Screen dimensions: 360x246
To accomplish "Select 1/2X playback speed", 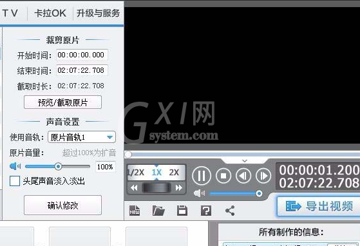I will click(x=136, y=173).
